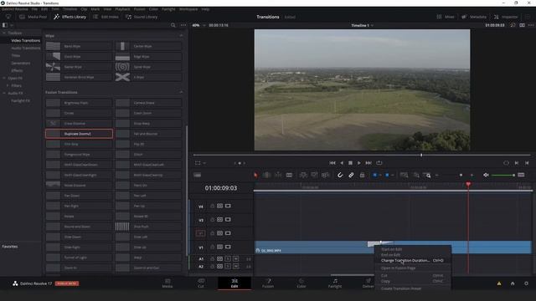Switch to the Color page
Image resolution: width=536 pixels, height=301 pixels.
[x=301, y=283]
